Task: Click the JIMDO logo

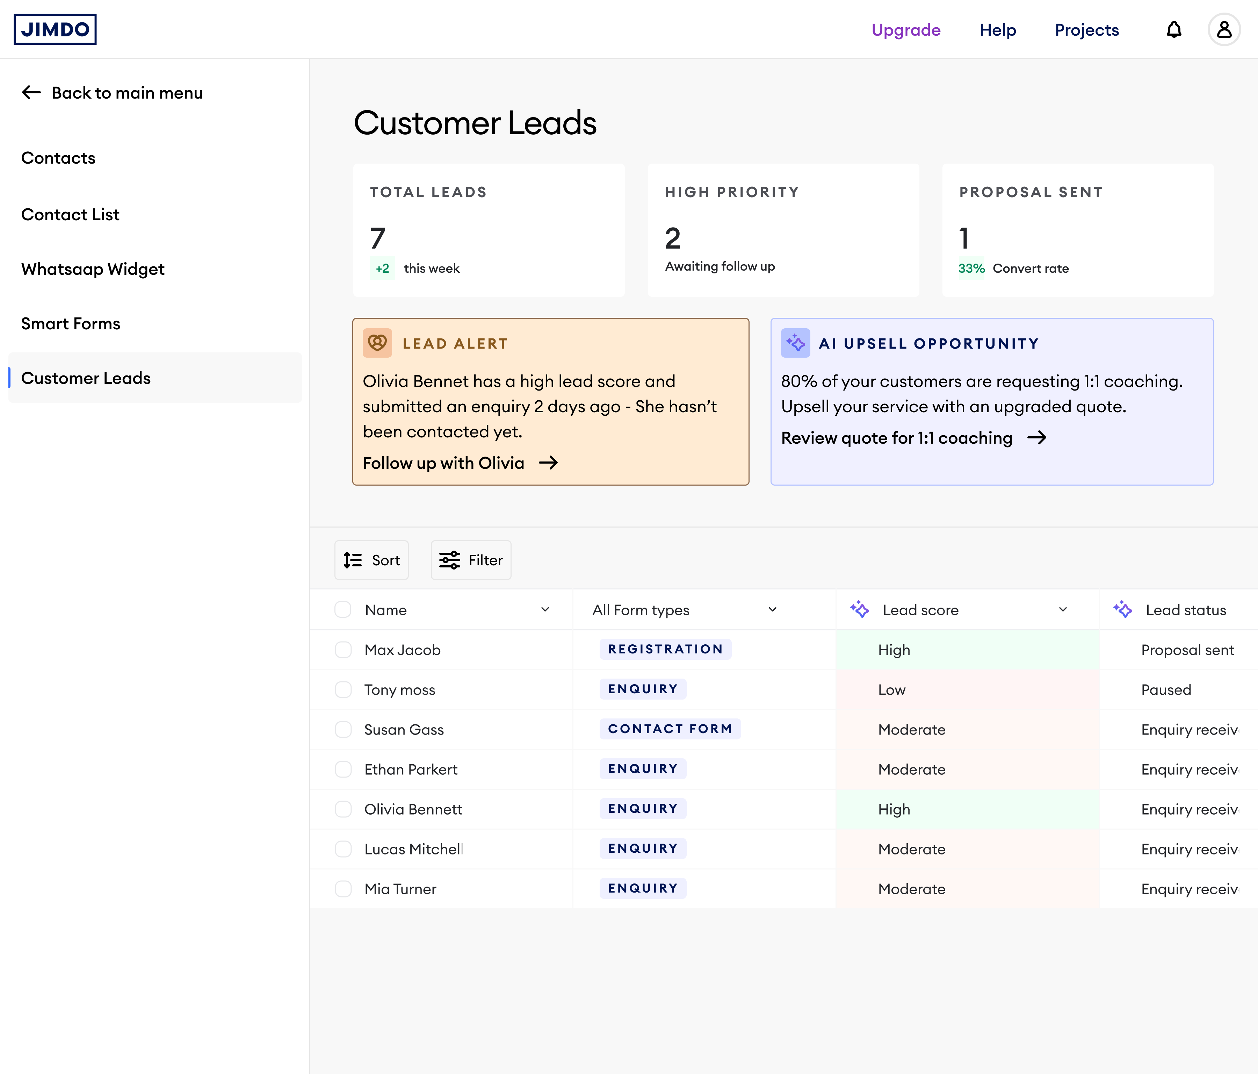Action: pos(55,29)
